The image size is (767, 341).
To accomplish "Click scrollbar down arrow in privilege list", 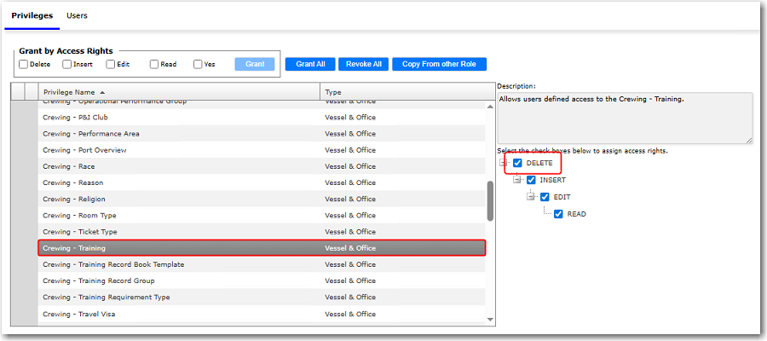I will (x=490, y=319).
